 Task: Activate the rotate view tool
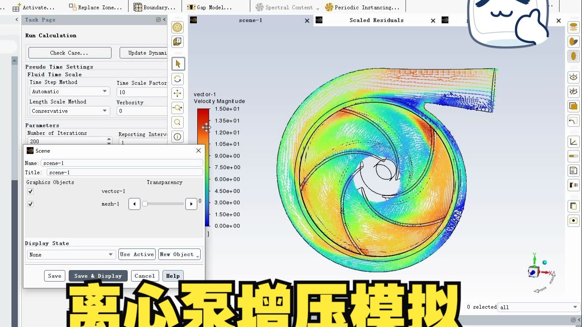[x=177, y=78]
